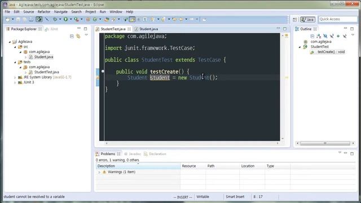Expand the Warnings (1 item) row

[x=99, y=172]
